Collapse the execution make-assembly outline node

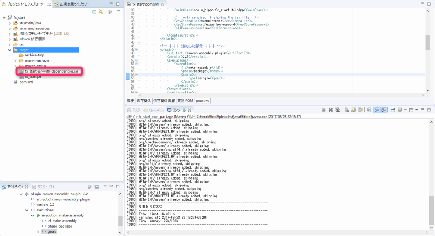[x=32, y=216]
